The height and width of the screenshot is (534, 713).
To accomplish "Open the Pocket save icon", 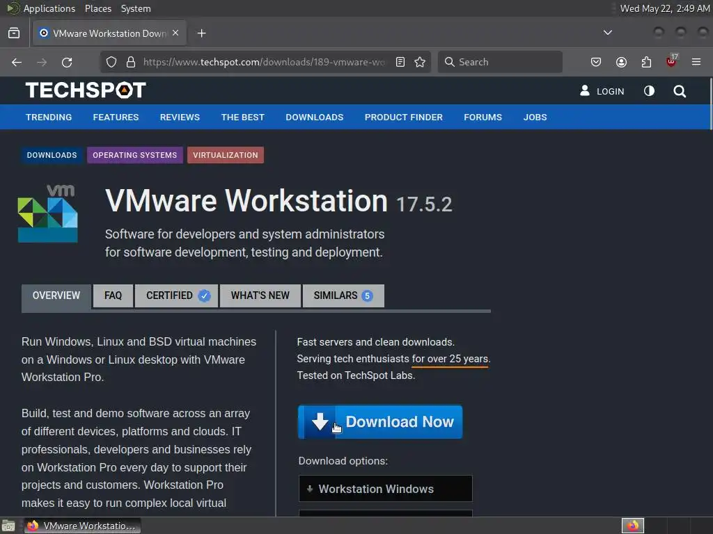I will (x=596, y=62).
